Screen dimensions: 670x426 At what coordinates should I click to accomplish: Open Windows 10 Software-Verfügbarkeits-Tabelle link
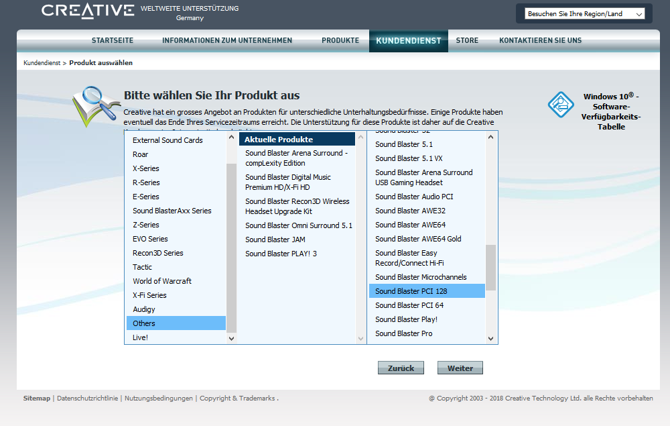pyautogui.click(x=610, y=111)
